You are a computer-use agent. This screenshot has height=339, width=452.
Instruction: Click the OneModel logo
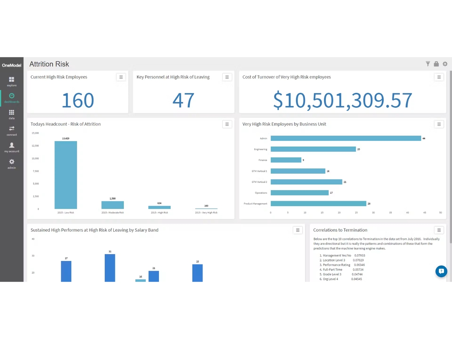[x=12, y=65]
